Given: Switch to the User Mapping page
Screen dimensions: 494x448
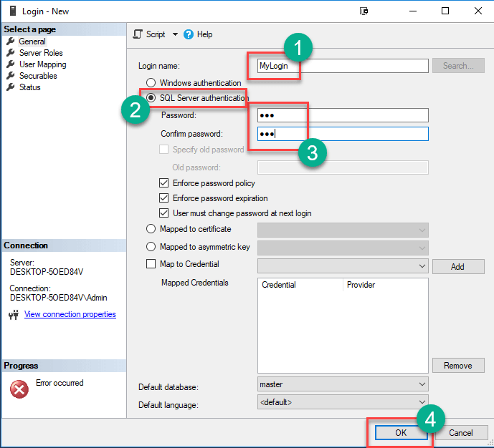Looking at the screenshot, I should (x=42, y=64).
